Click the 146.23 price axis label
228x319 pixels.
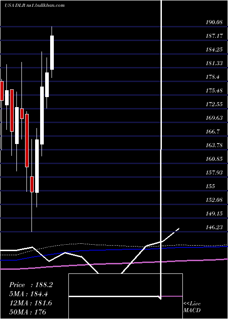(214, 227)
